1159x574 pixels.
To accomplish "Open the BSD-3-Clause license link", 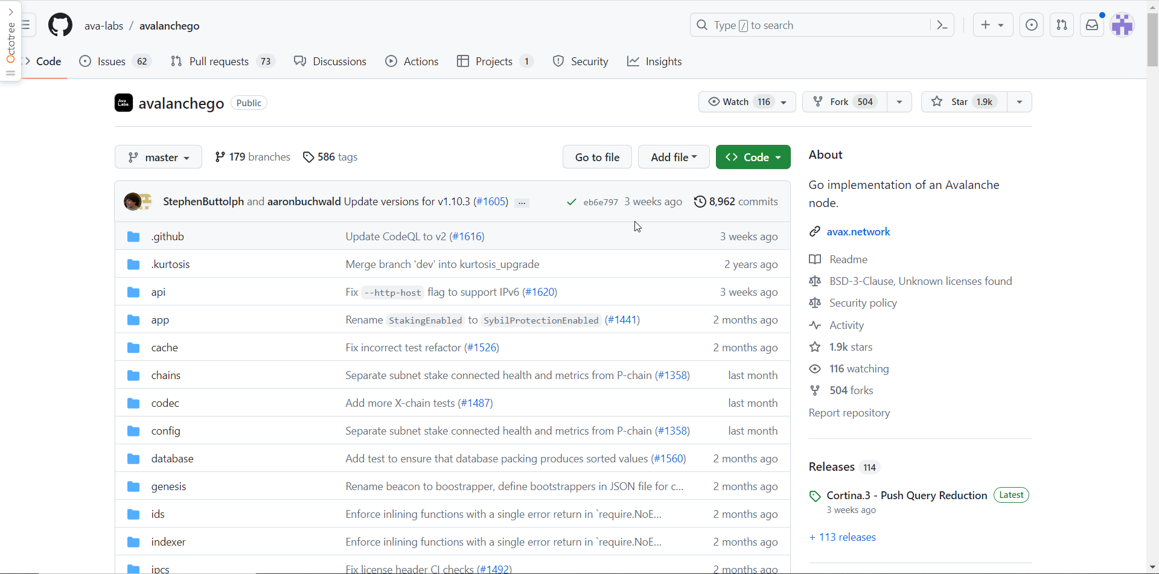I will 921,281.
